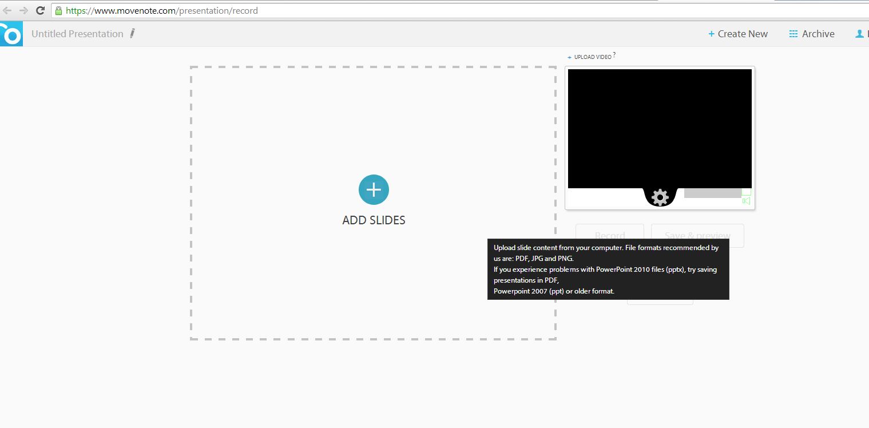Click the Movenote logo
Viewport: 869px width, 428px height.
click(11, 34)
